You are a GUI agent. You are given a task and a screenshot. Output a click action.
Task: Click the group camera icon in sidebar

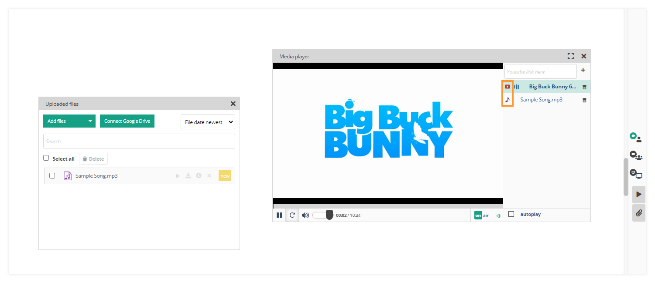[636, 155]
